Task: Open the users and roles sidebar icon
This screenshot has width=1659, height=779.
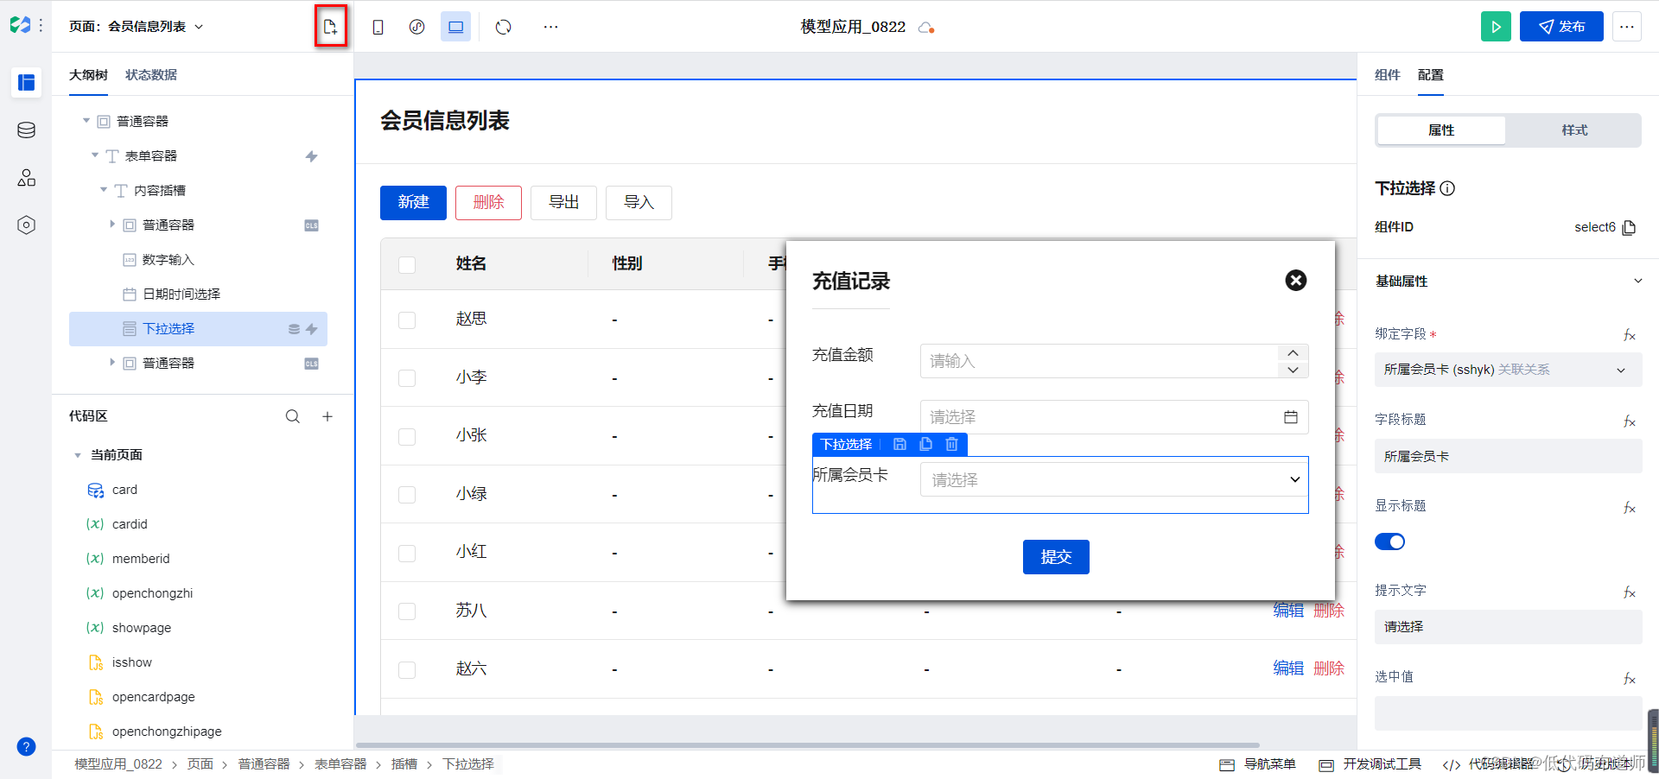Action: coord(27,177)
